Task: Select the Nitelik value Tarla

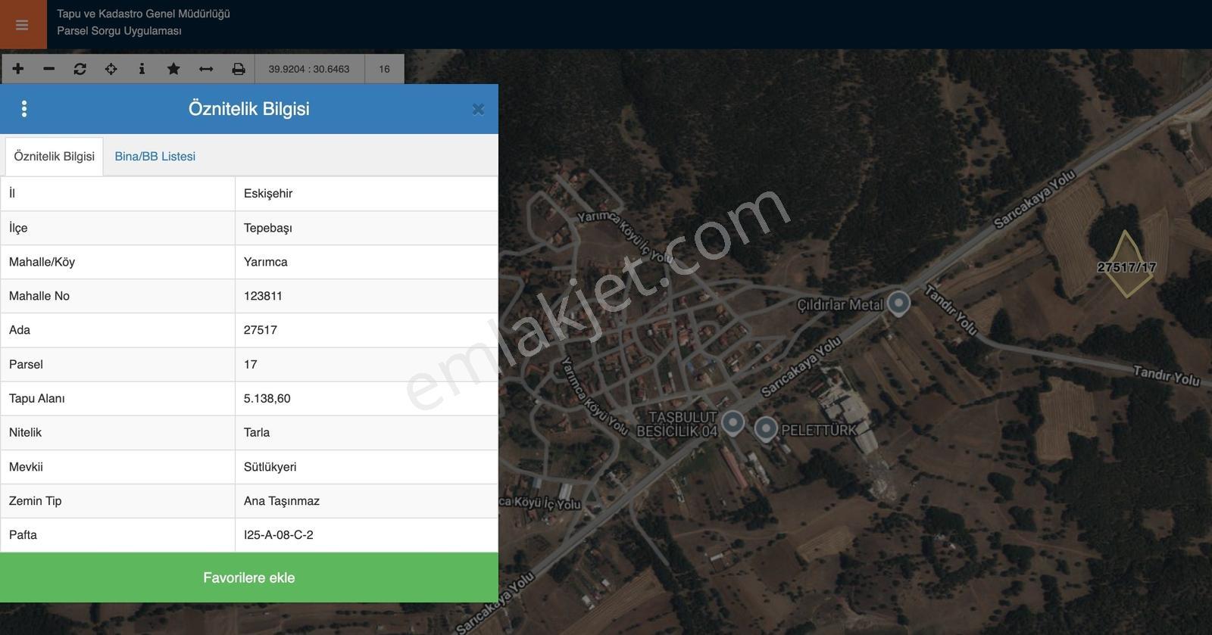Action: (367, 432)
